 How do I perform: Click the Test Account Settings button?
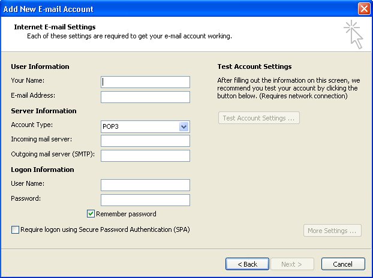259,118
